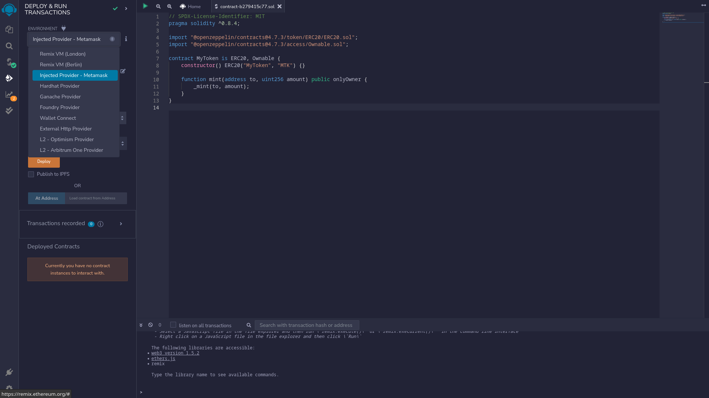Zoom in the editor font size

[x=169, y=6]
